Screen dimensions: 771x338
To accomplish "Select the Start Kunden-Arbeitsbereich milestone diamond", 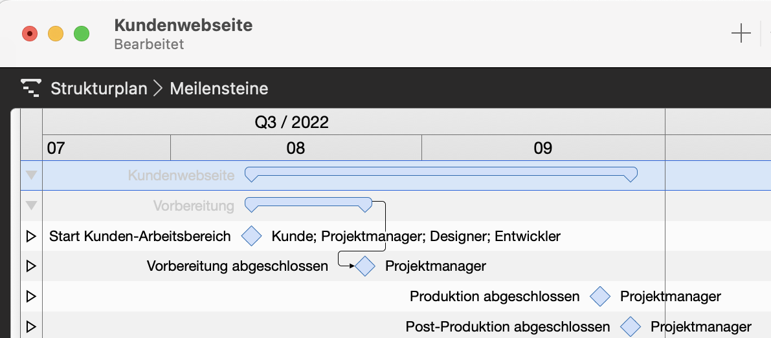I will tap(251, 236).
